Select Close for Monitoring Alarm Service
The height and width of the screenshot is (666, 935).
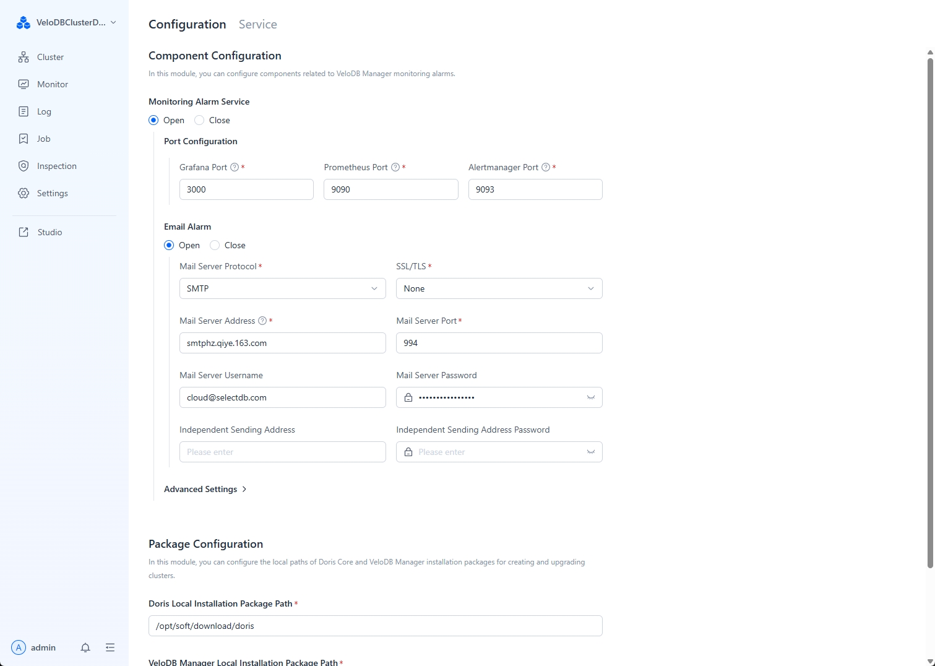click(199, 120)
